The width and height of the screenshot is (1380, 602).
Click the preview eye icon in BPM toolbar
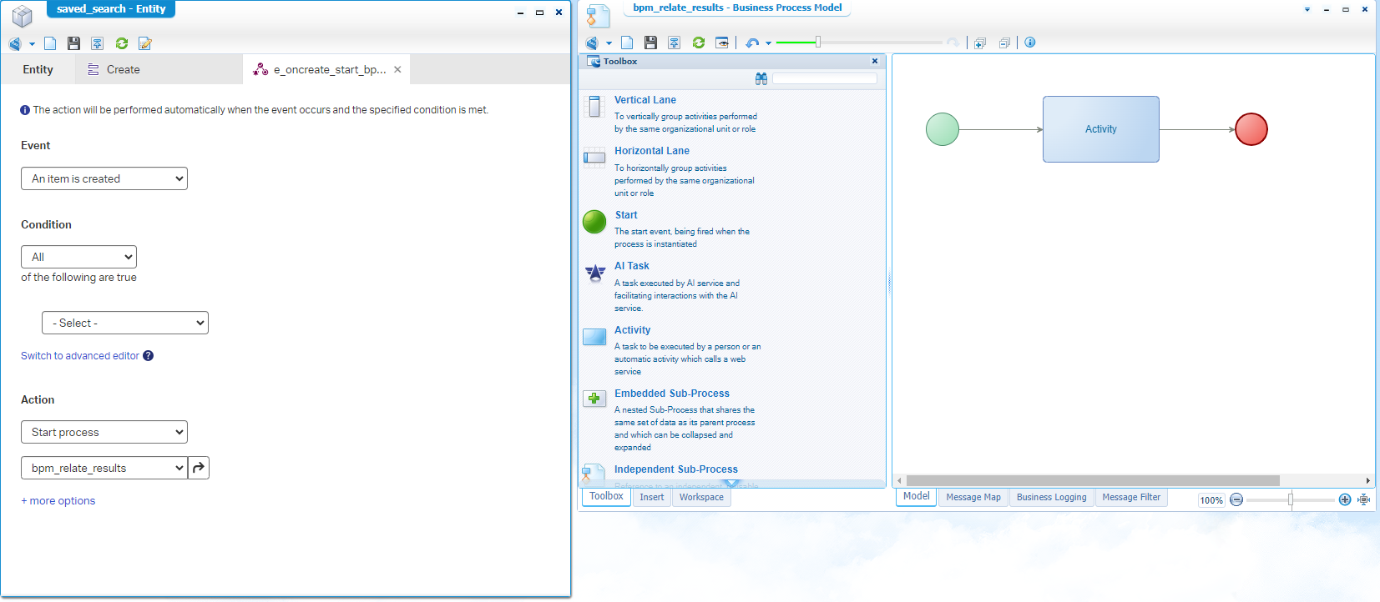[722, 43]
